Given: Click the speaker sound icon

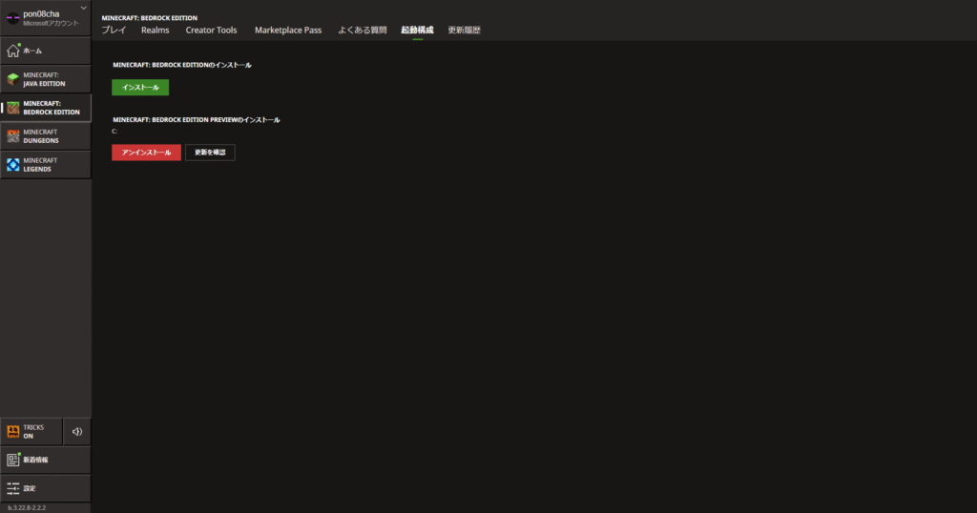Looking at the screenshot, I should tap(77, 432).
